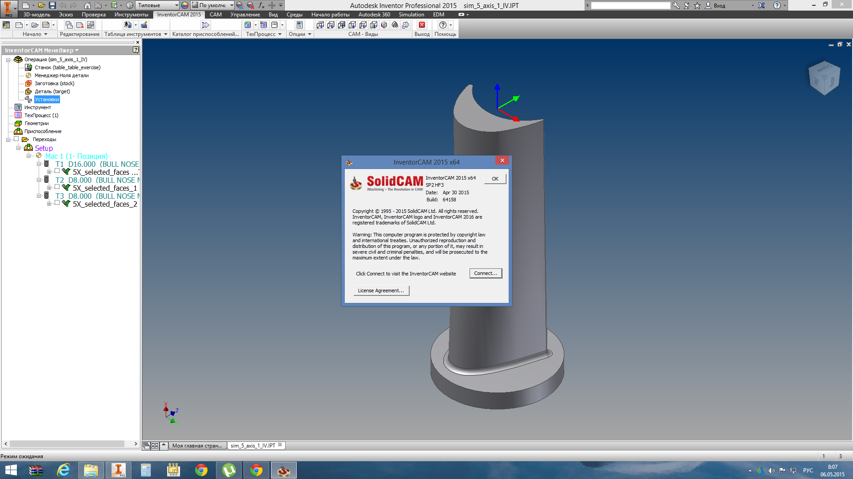853x479 pixels.
Task: Click the search input field in title bar
Action: (630, 5)
